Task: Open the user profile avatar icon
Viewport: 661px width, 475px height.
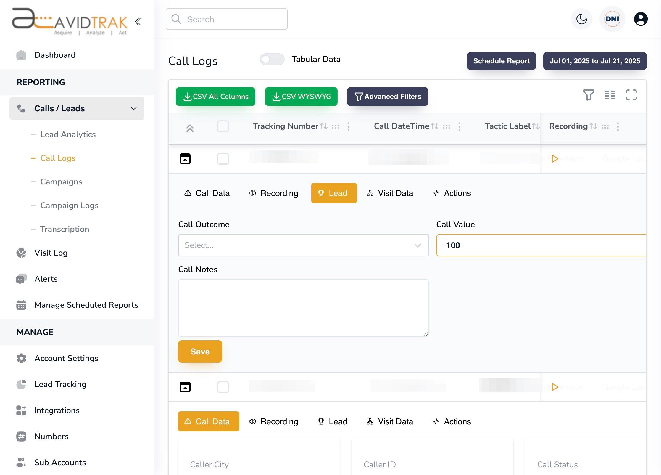Action: (640, 19)
